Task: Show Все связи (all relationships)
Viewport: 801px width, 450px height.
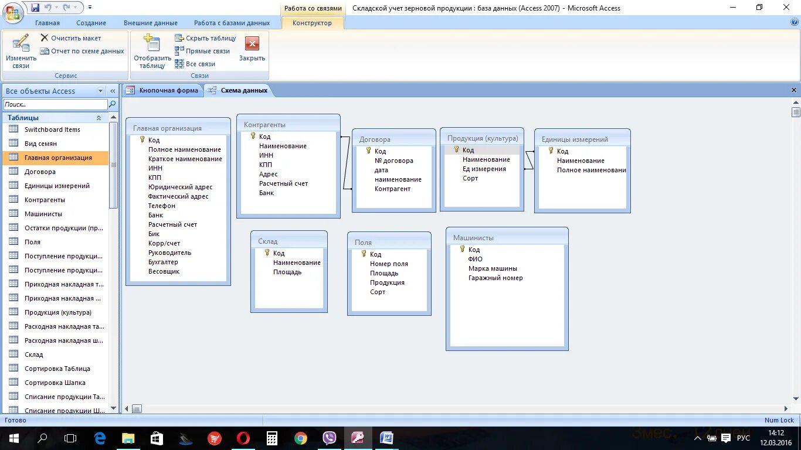Action: [195, 64]
